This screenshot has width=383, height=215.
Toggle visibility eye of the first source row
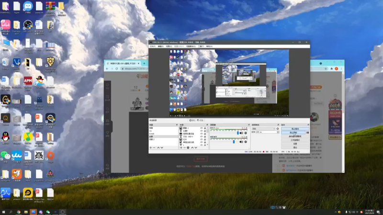click(x=202, y=128)
